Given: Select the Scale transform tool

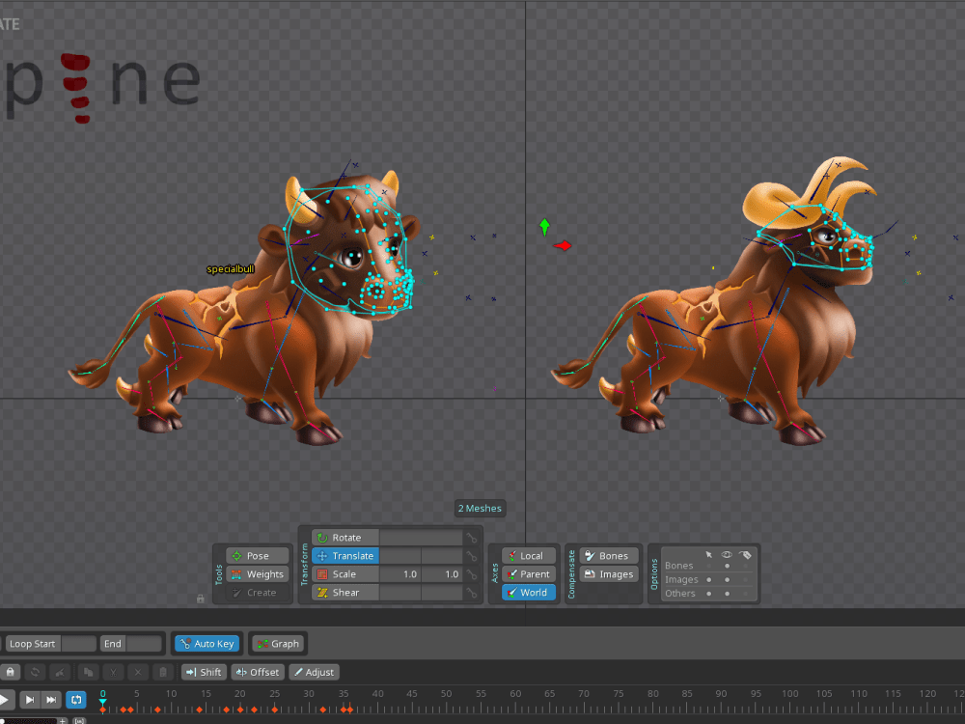Looking at the screenshot, I should click(345, 573).
